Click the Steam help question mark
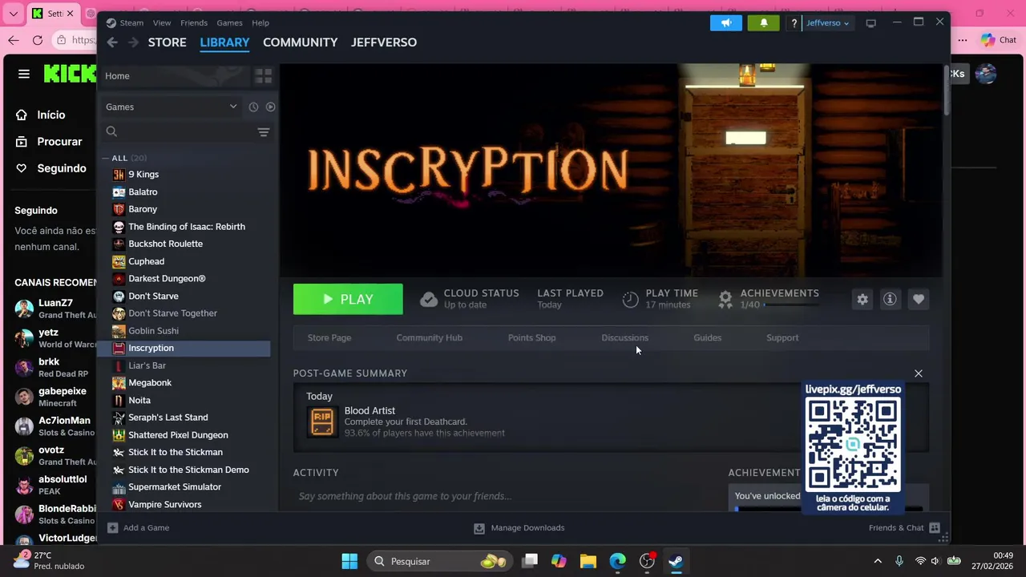 (794, 23)
